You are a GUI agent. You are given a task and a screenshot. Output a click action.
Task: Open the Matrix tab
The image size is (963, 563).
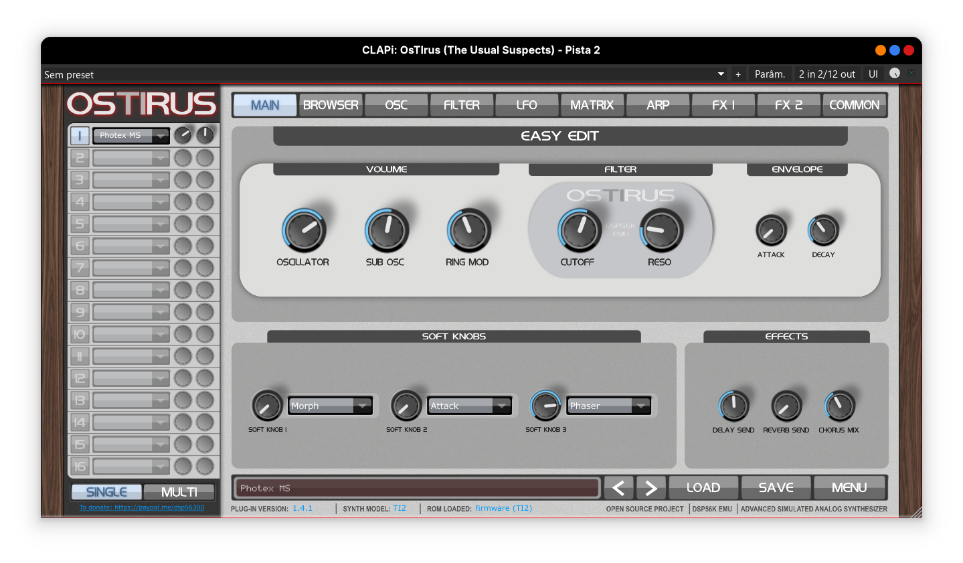[x=592, y=105]
